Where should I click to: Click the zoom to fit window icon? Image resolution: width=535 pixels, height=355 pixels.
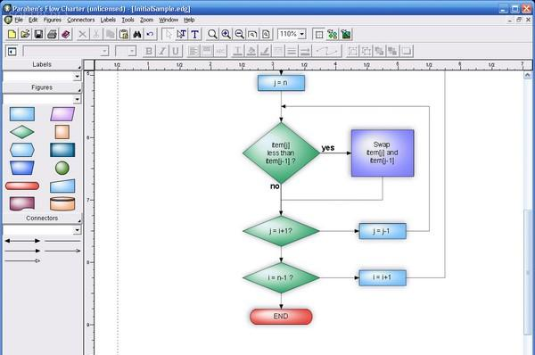coord(252,34)
